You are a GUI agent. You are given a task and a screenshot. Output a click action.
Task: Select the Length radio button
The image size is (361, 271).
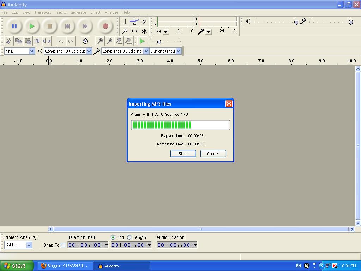point(129,237)
